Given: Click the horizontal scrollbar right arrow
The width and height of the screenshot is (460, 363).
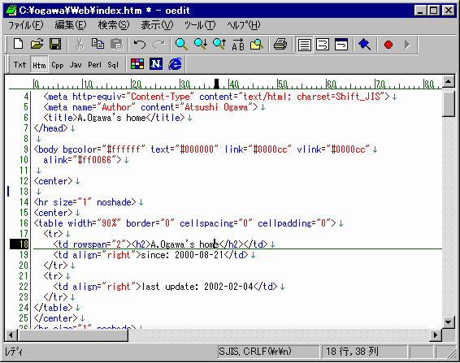Looking at the screenshot, I should [x=436, y=335].
